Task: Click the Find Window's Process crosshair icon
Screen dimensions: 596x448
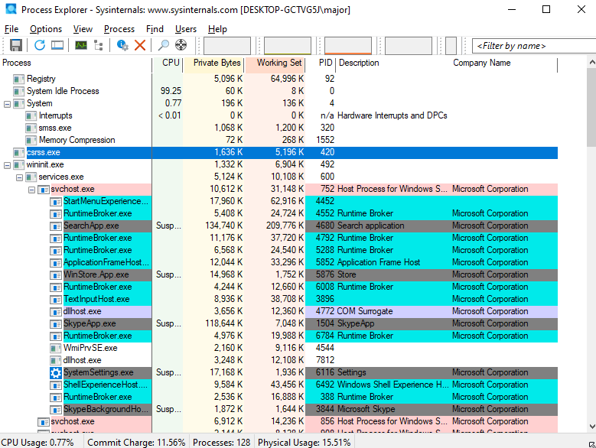Action: [x=181, y=46]
